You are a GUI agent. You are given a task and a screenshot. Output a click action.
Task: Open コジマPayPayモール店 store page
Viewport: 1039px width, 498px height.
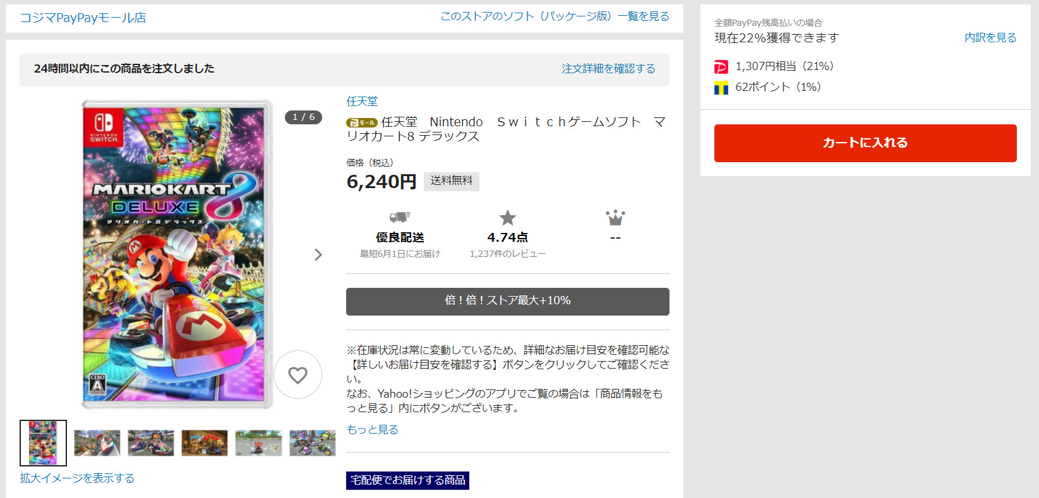tap(83, 18)
